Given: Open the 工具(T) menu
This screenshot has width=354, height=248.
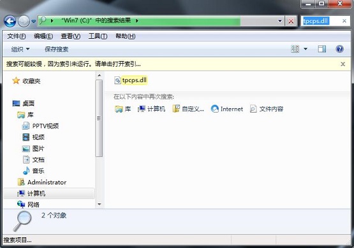Looking at the screenshot, I should 98,36.
